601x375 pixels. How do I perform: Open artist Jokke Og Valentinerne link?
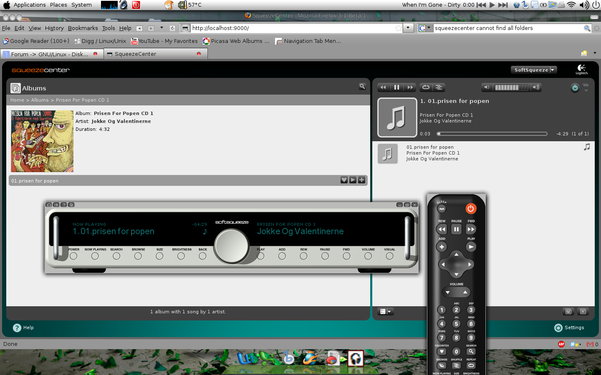(x=121, y=121)
